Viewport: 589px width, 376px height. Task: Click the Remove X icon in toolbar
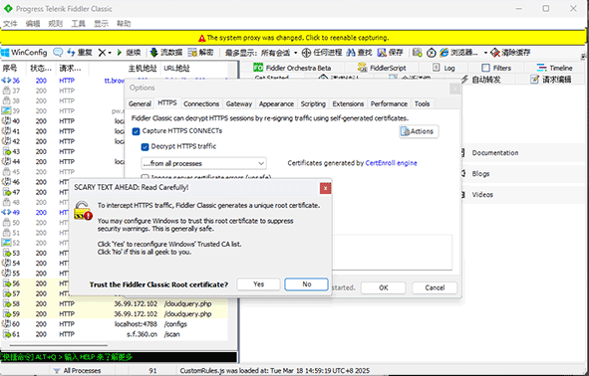pos(102,53)
